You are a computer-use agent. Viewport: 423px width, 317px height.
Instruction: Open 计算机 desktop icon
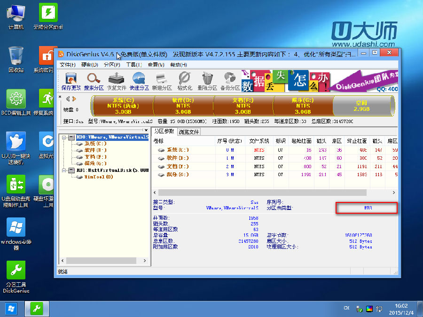pos(16,17)
